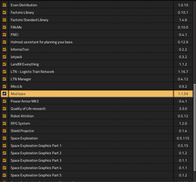Select the Space Exploration mod name
This screenshot has width=196, height=182.
coord(24,138)
